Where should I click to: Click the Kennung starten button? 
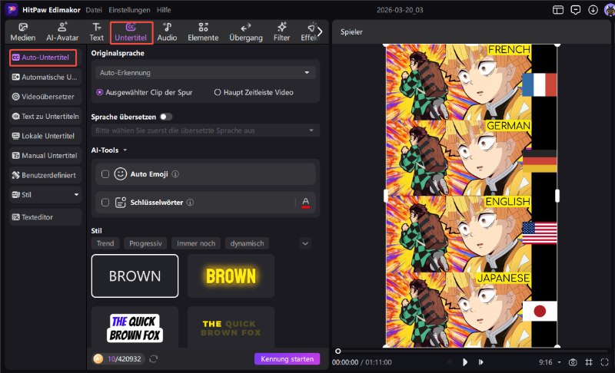coord(286,358)
